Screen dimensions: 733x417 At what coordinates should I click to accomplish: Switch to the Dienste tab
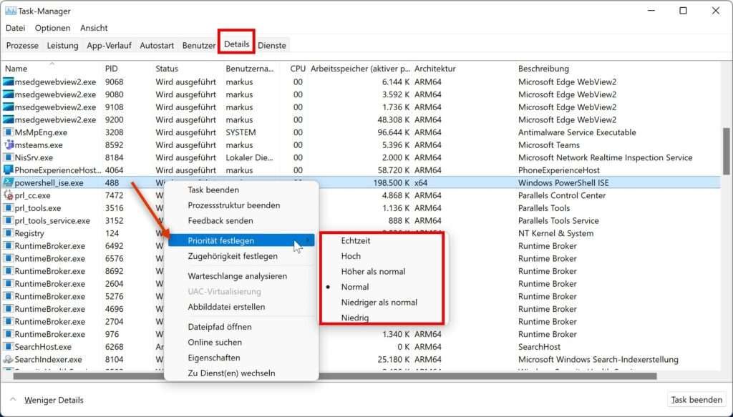[x=272, y=44]
